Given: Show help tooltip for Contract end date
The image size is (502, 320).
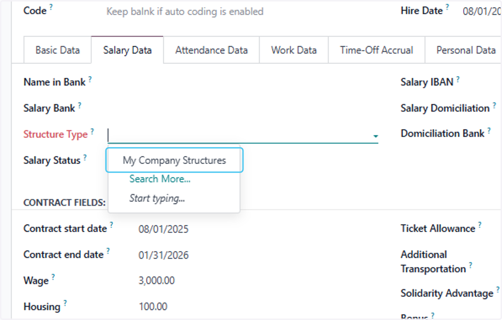Looking at the screenshot, I should coord(108,251).
